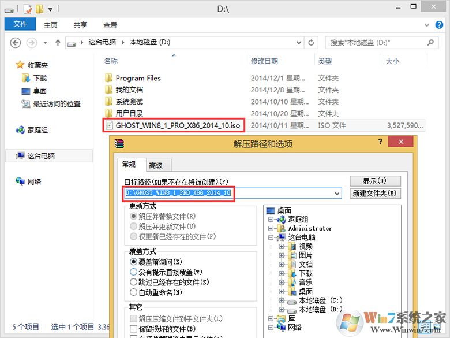This screenshot has height=338, width=450.
Task: Expand 本地磁盘 (C:) node in folder tree
Action: pyautogui.click(x=282, y=300)
